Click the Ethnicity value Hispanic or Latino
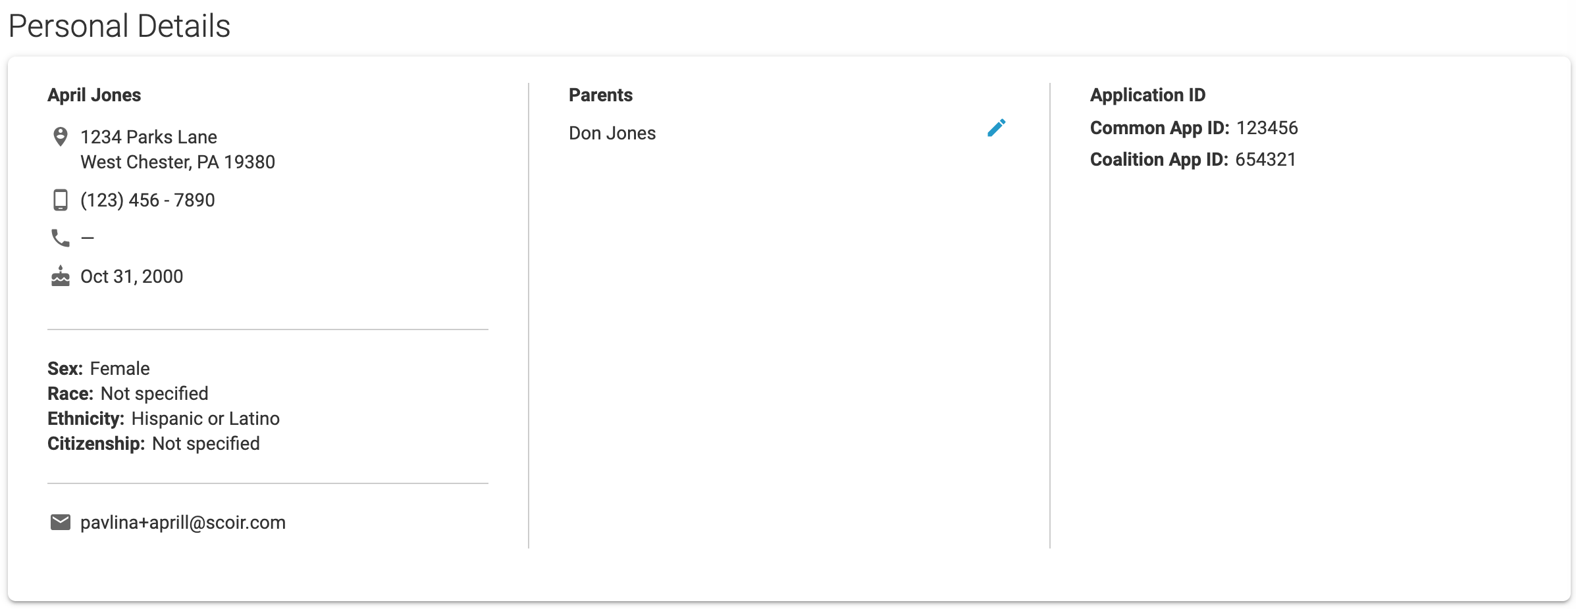 pyautogui.click(x=205, y=419)
